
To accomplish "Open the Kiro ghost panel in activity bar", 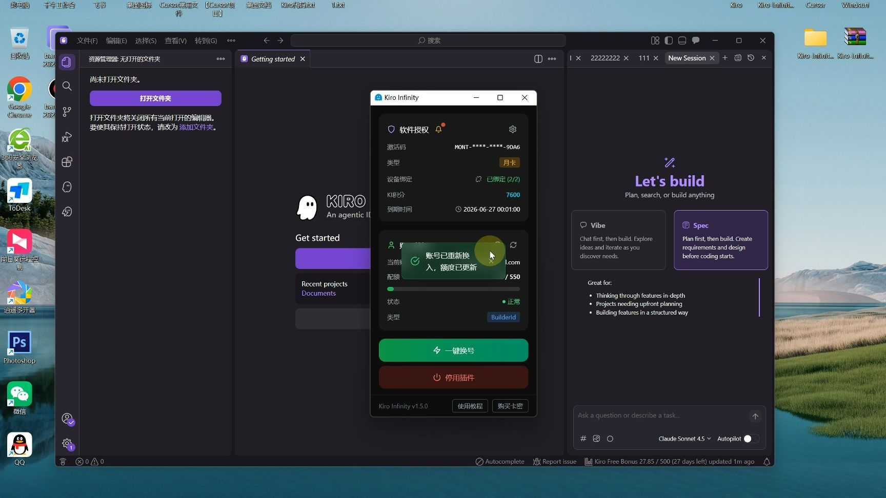I will tap(67, 187).
